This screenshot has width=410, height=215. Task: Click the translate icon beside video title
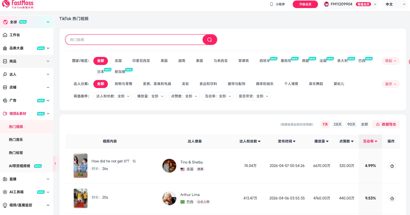(x=134, y=161)
